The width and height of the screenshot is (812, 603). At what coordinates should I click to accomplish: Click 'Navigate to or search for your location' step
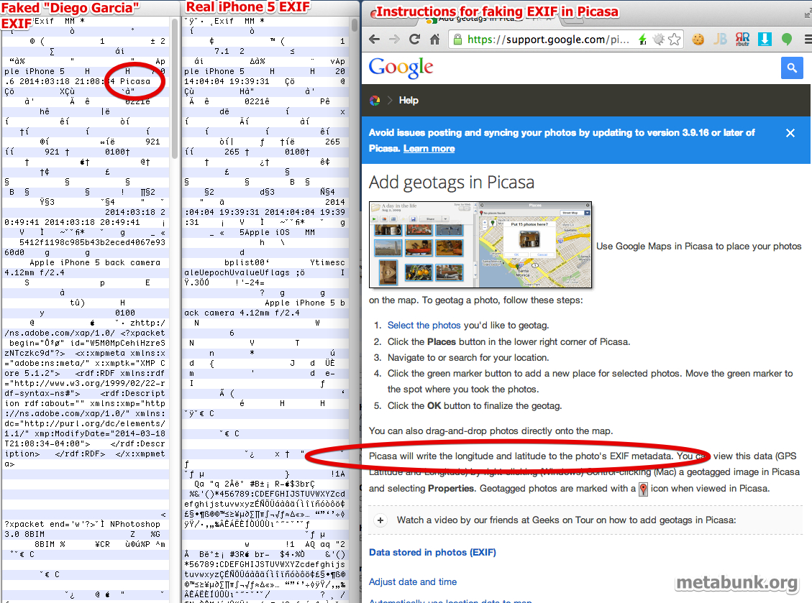tap(468, 358)
